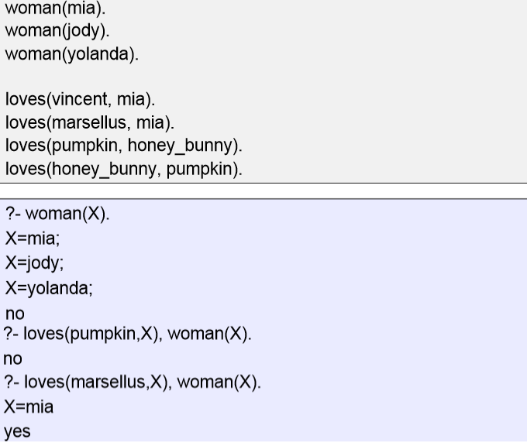Click the woman(mia). fact line
The width and height of the screenshot is (527, 443).
tap(56, 8)
